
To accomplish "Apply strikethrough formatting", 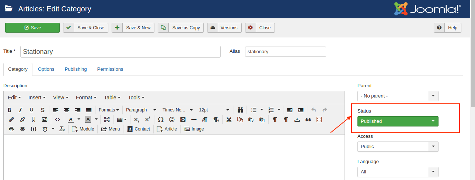I will point(43,110).
